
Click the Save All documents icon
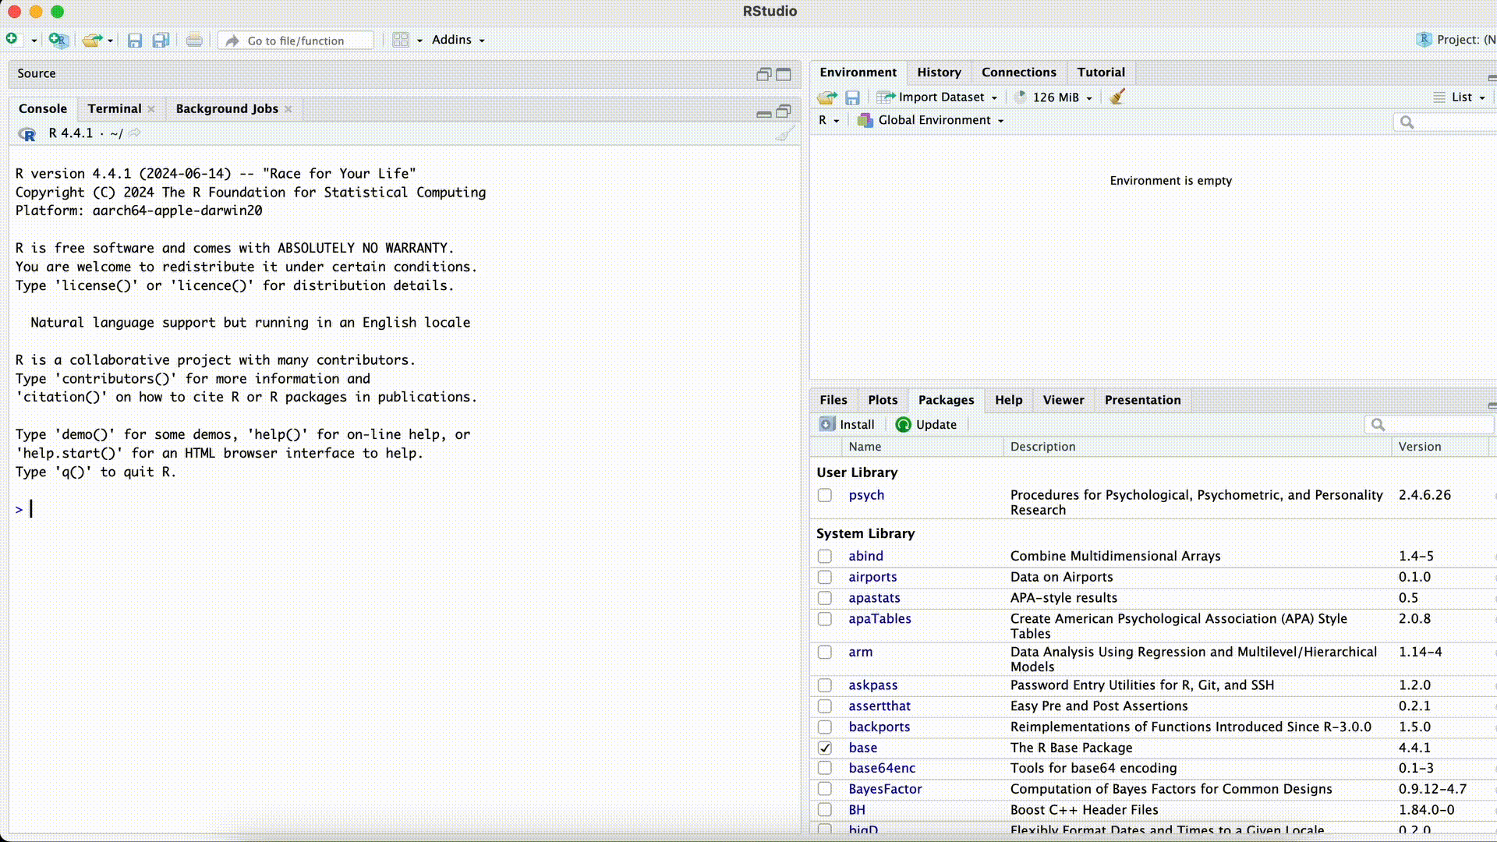tap(161, 41)
